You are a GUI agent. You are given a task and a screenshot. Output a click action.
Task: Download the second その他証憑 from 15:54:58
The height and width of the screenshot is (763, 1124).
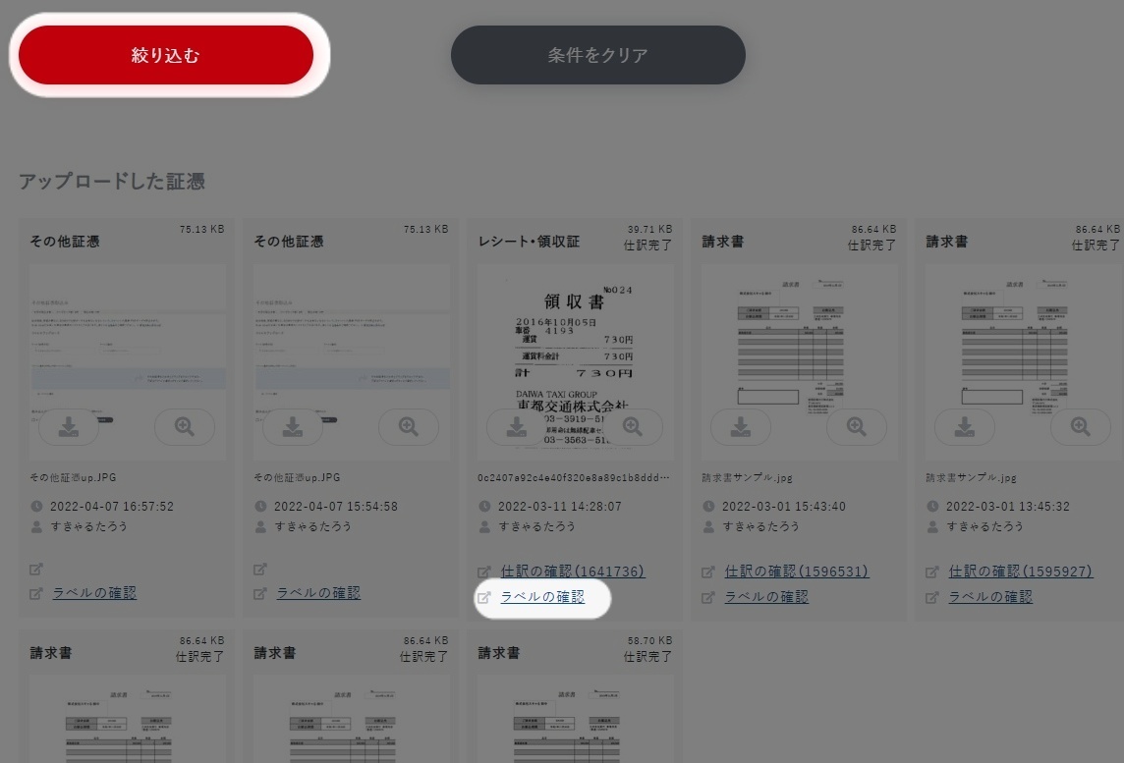293,427
